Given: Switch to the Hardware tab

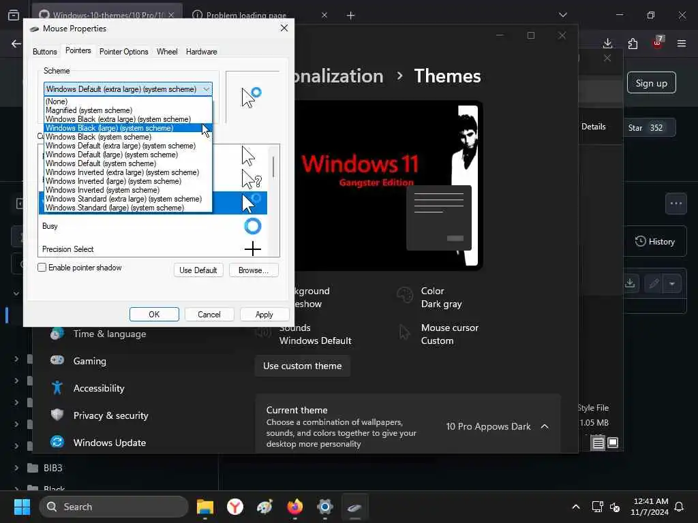Looking at the screenshot, I should pos(201,52).
